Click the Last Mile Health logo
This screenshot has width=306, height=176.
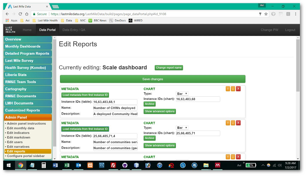coord(10,30)
